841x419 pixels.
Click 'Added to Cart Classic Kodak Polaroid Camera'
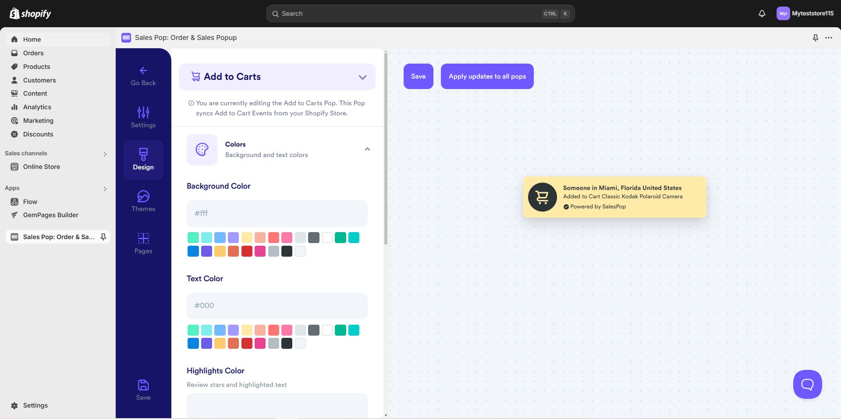(623, 197)
